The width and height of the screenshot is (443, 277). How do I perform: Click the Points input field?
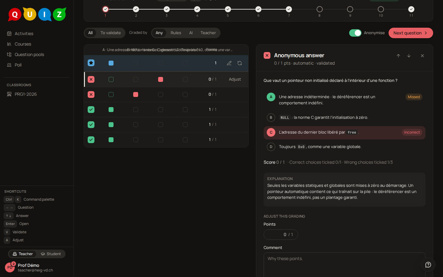[x=281, y=235]
